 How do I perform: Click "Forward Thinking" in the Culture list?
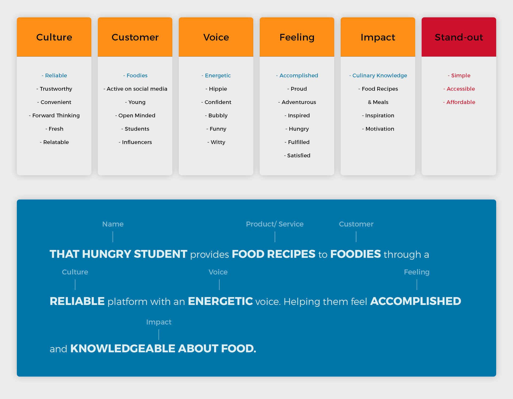[55, 115]
